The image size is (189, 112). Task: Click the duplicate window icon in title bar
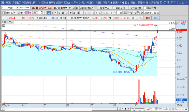tap(165, 2)
